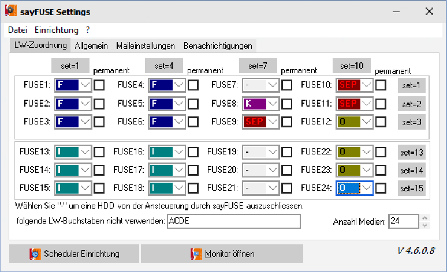Open the Einrichtung menu
Screen dimensions: 447x272
pyautogui.click(x=56, y=29)
